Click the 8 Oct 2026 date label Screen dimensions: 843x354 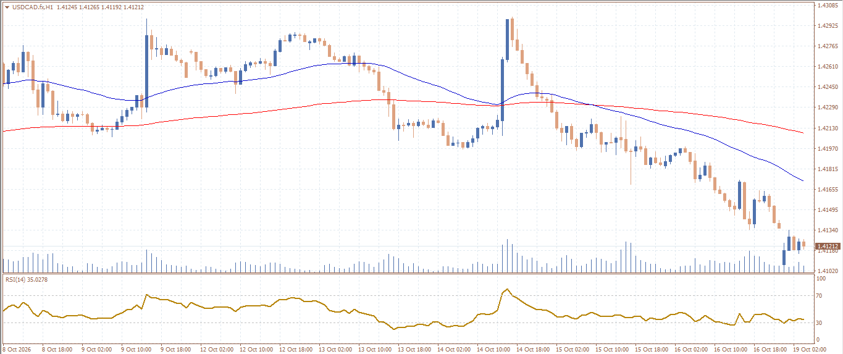point(17,350)
